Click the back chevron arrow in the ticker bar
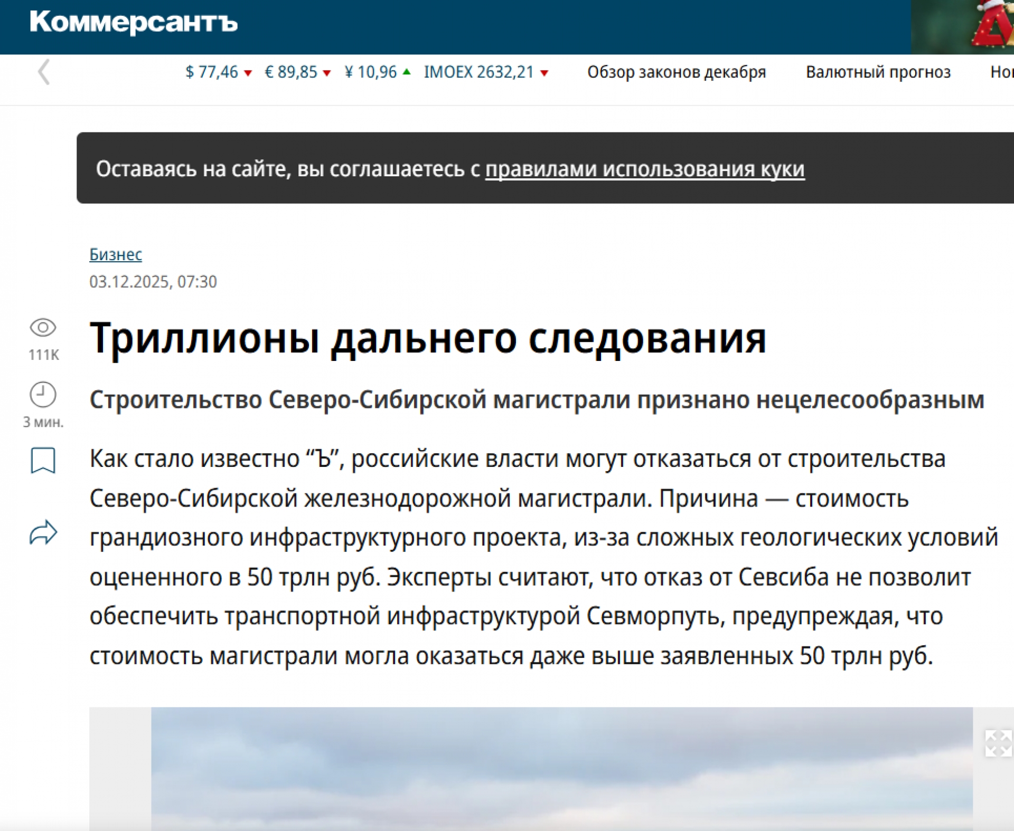The width and height of the screenshot is (1014, 831). point(44,72)
